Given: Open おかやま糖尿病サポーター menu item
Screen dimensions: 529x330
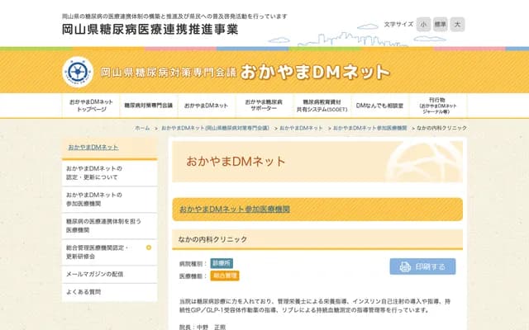Looking at the screenshot, I should coord(264,106).
